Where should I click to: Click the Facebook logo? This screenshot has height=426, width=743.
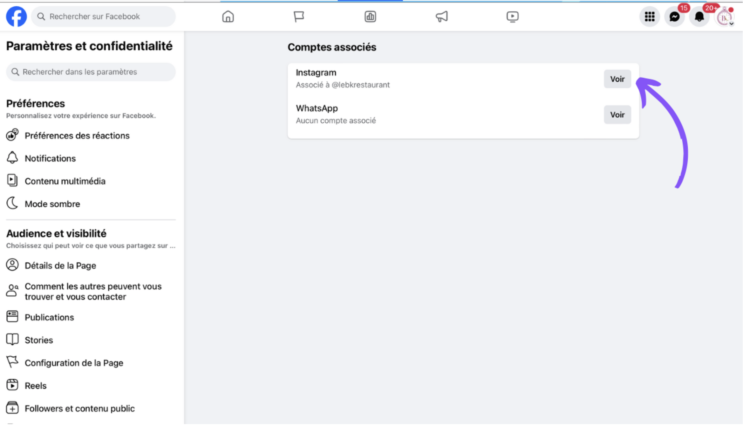[16, 17]
